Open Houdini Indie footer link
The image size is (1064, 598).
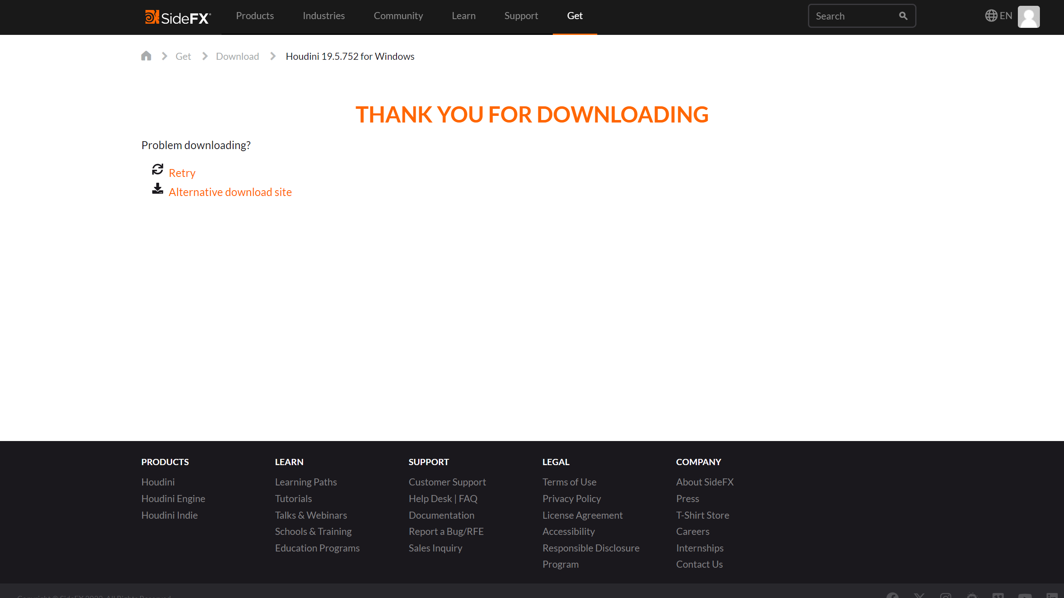[x=170, y=515]
